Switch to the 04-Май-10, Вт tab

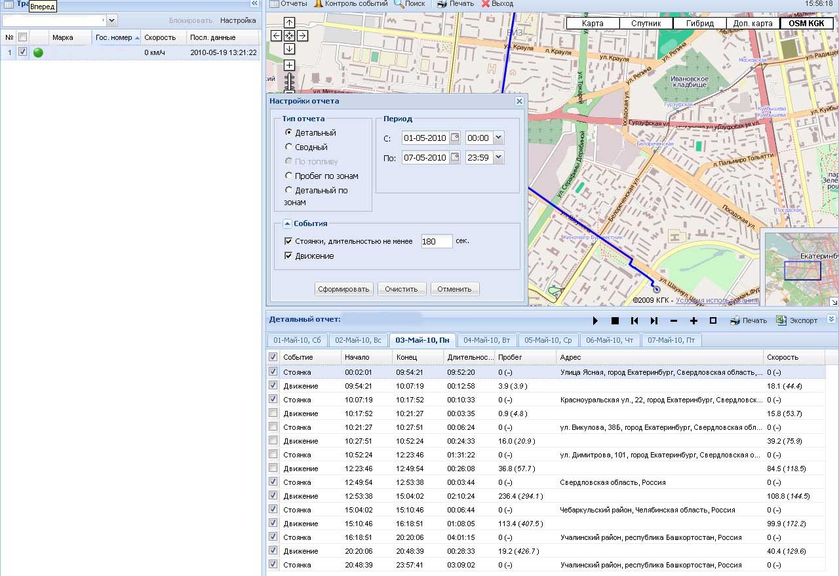(486, 340)
